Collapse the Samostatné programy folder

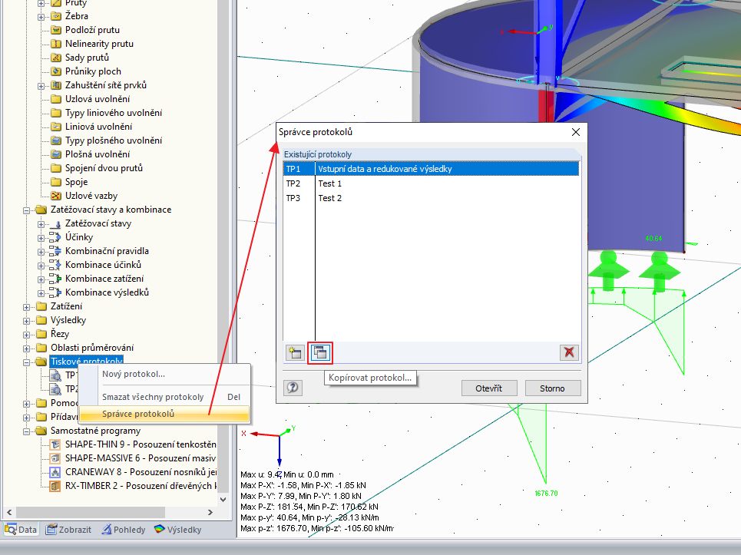tap(26, 431)
